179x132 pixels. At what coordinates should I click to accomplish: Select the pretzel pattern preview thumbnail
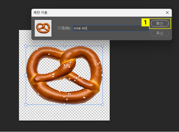[x=43, y=28]
